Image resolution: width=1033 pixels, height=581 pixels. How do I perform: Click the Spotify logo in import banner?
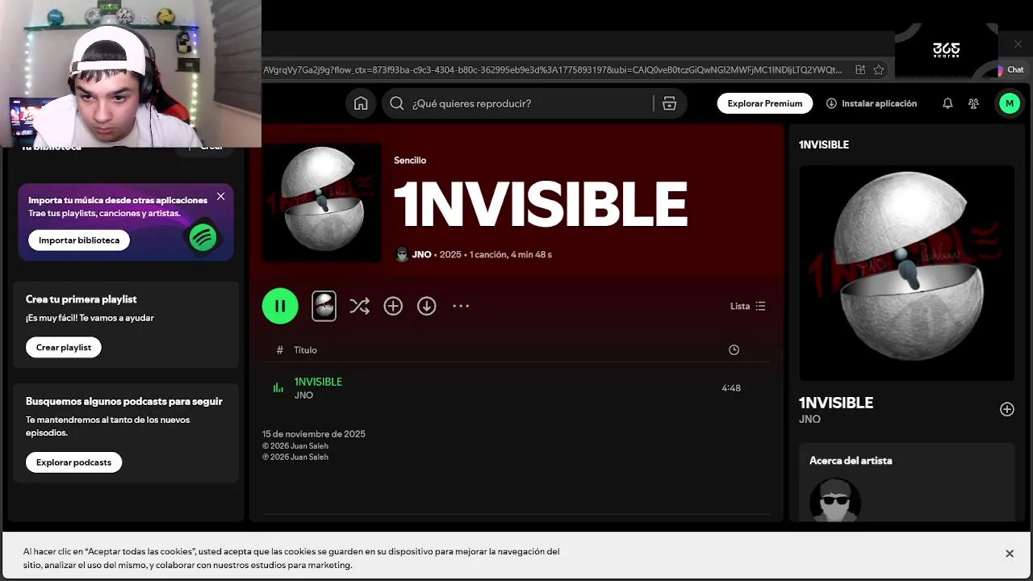coord(203,237)
